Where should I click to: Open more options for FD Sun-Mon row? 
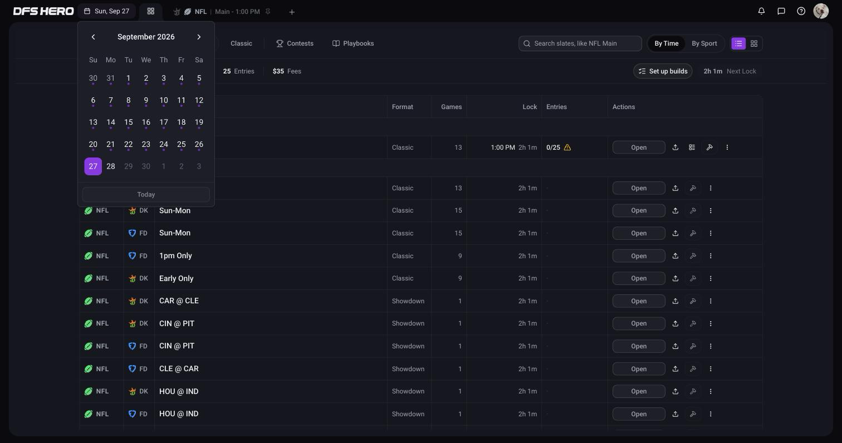coord(711,233)
